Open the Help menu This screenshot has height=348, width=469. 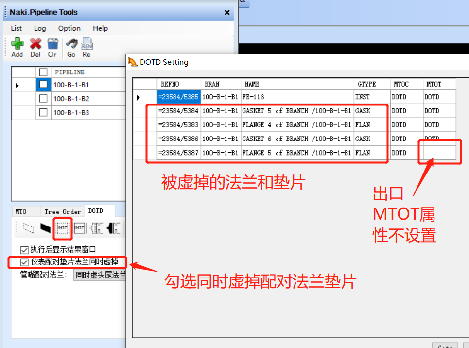100,28
